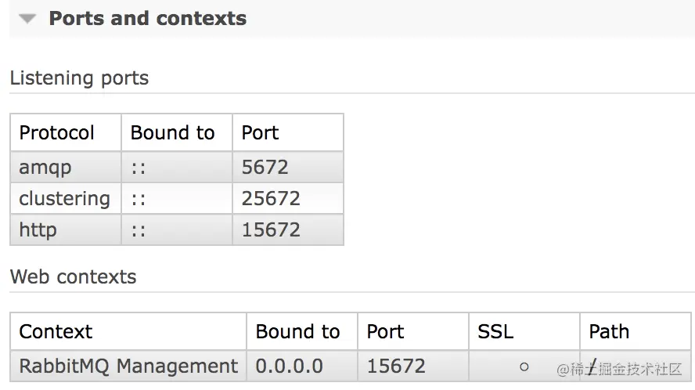The height and width of the screenshot is (390, 695).
Task: Click the 0.0.0.0 bound address cell
Action: click(x=289, y=366)
